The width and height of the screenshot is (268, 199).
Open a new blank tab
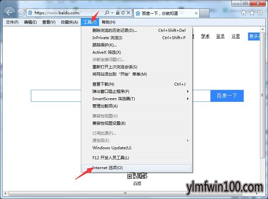tap(204, 13)
